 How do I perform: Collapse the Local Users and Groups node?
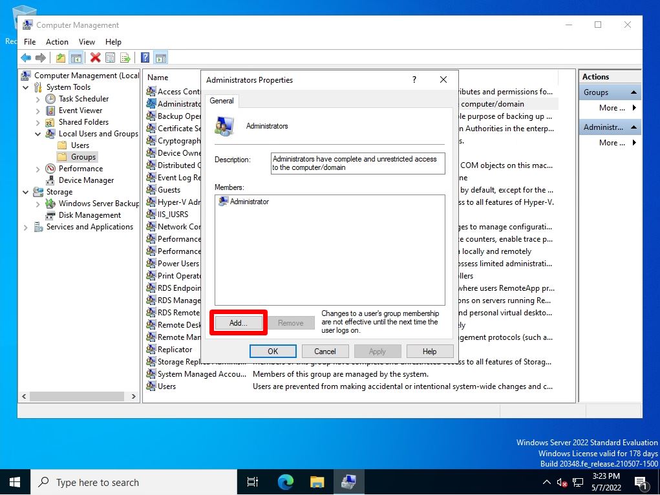(38, 134)
